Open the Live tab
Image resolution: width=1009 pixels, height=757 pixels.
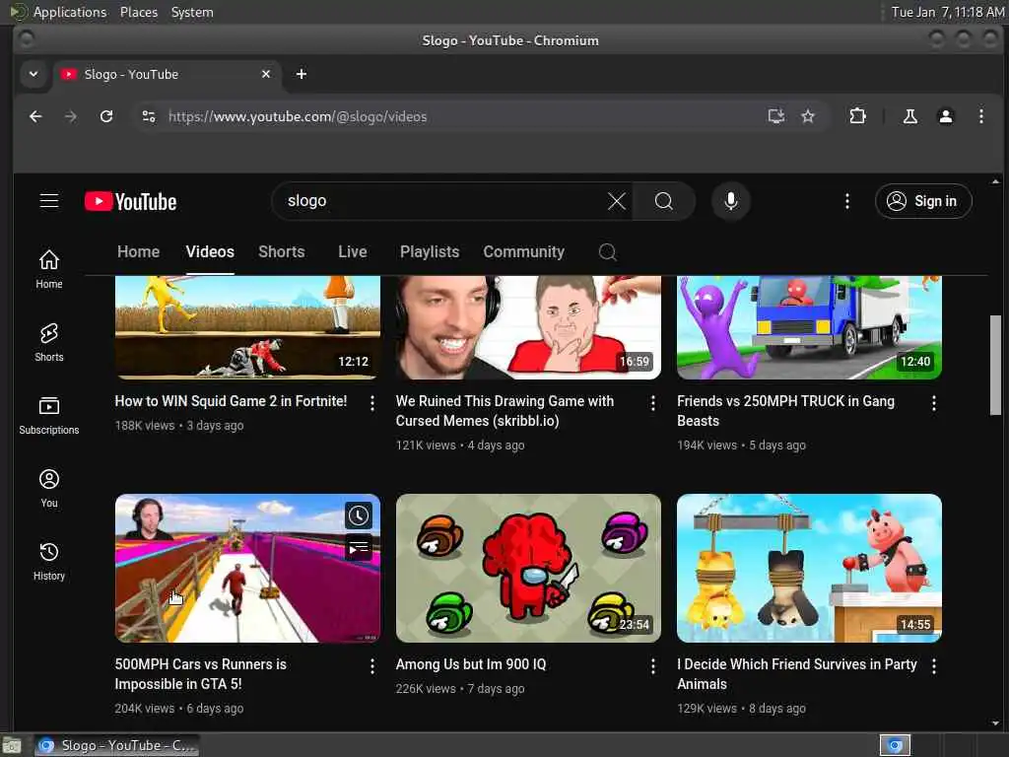[353, 251]
